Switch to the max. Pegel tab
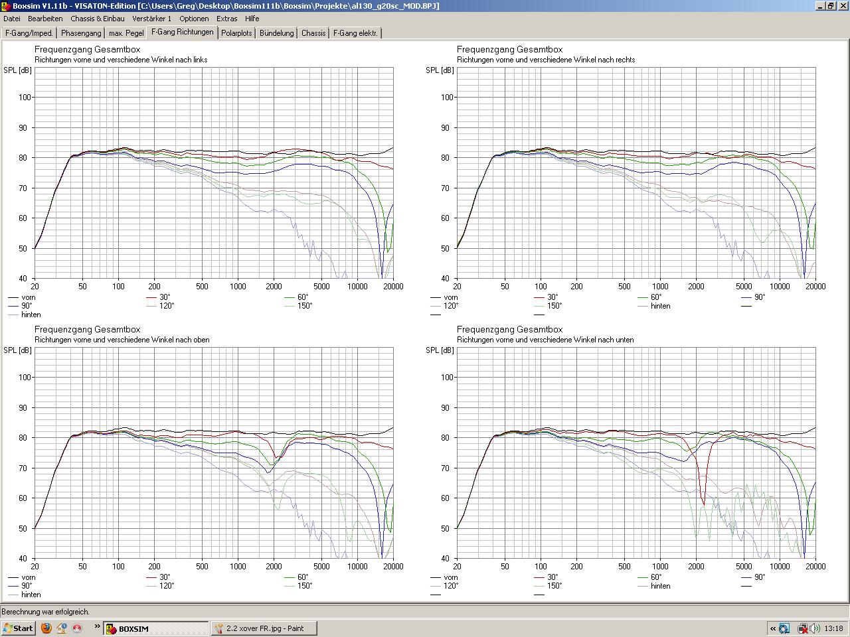 tap(126, 33)
